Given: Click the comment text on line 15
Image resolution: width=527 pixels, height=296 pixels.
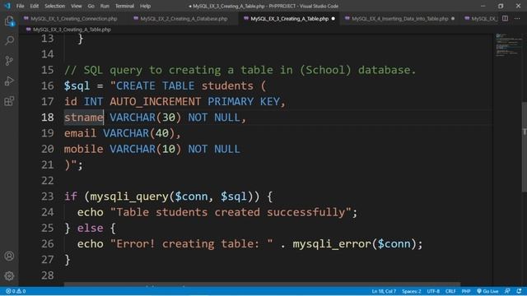Looking at the screenshot, I should coord(240,70).
